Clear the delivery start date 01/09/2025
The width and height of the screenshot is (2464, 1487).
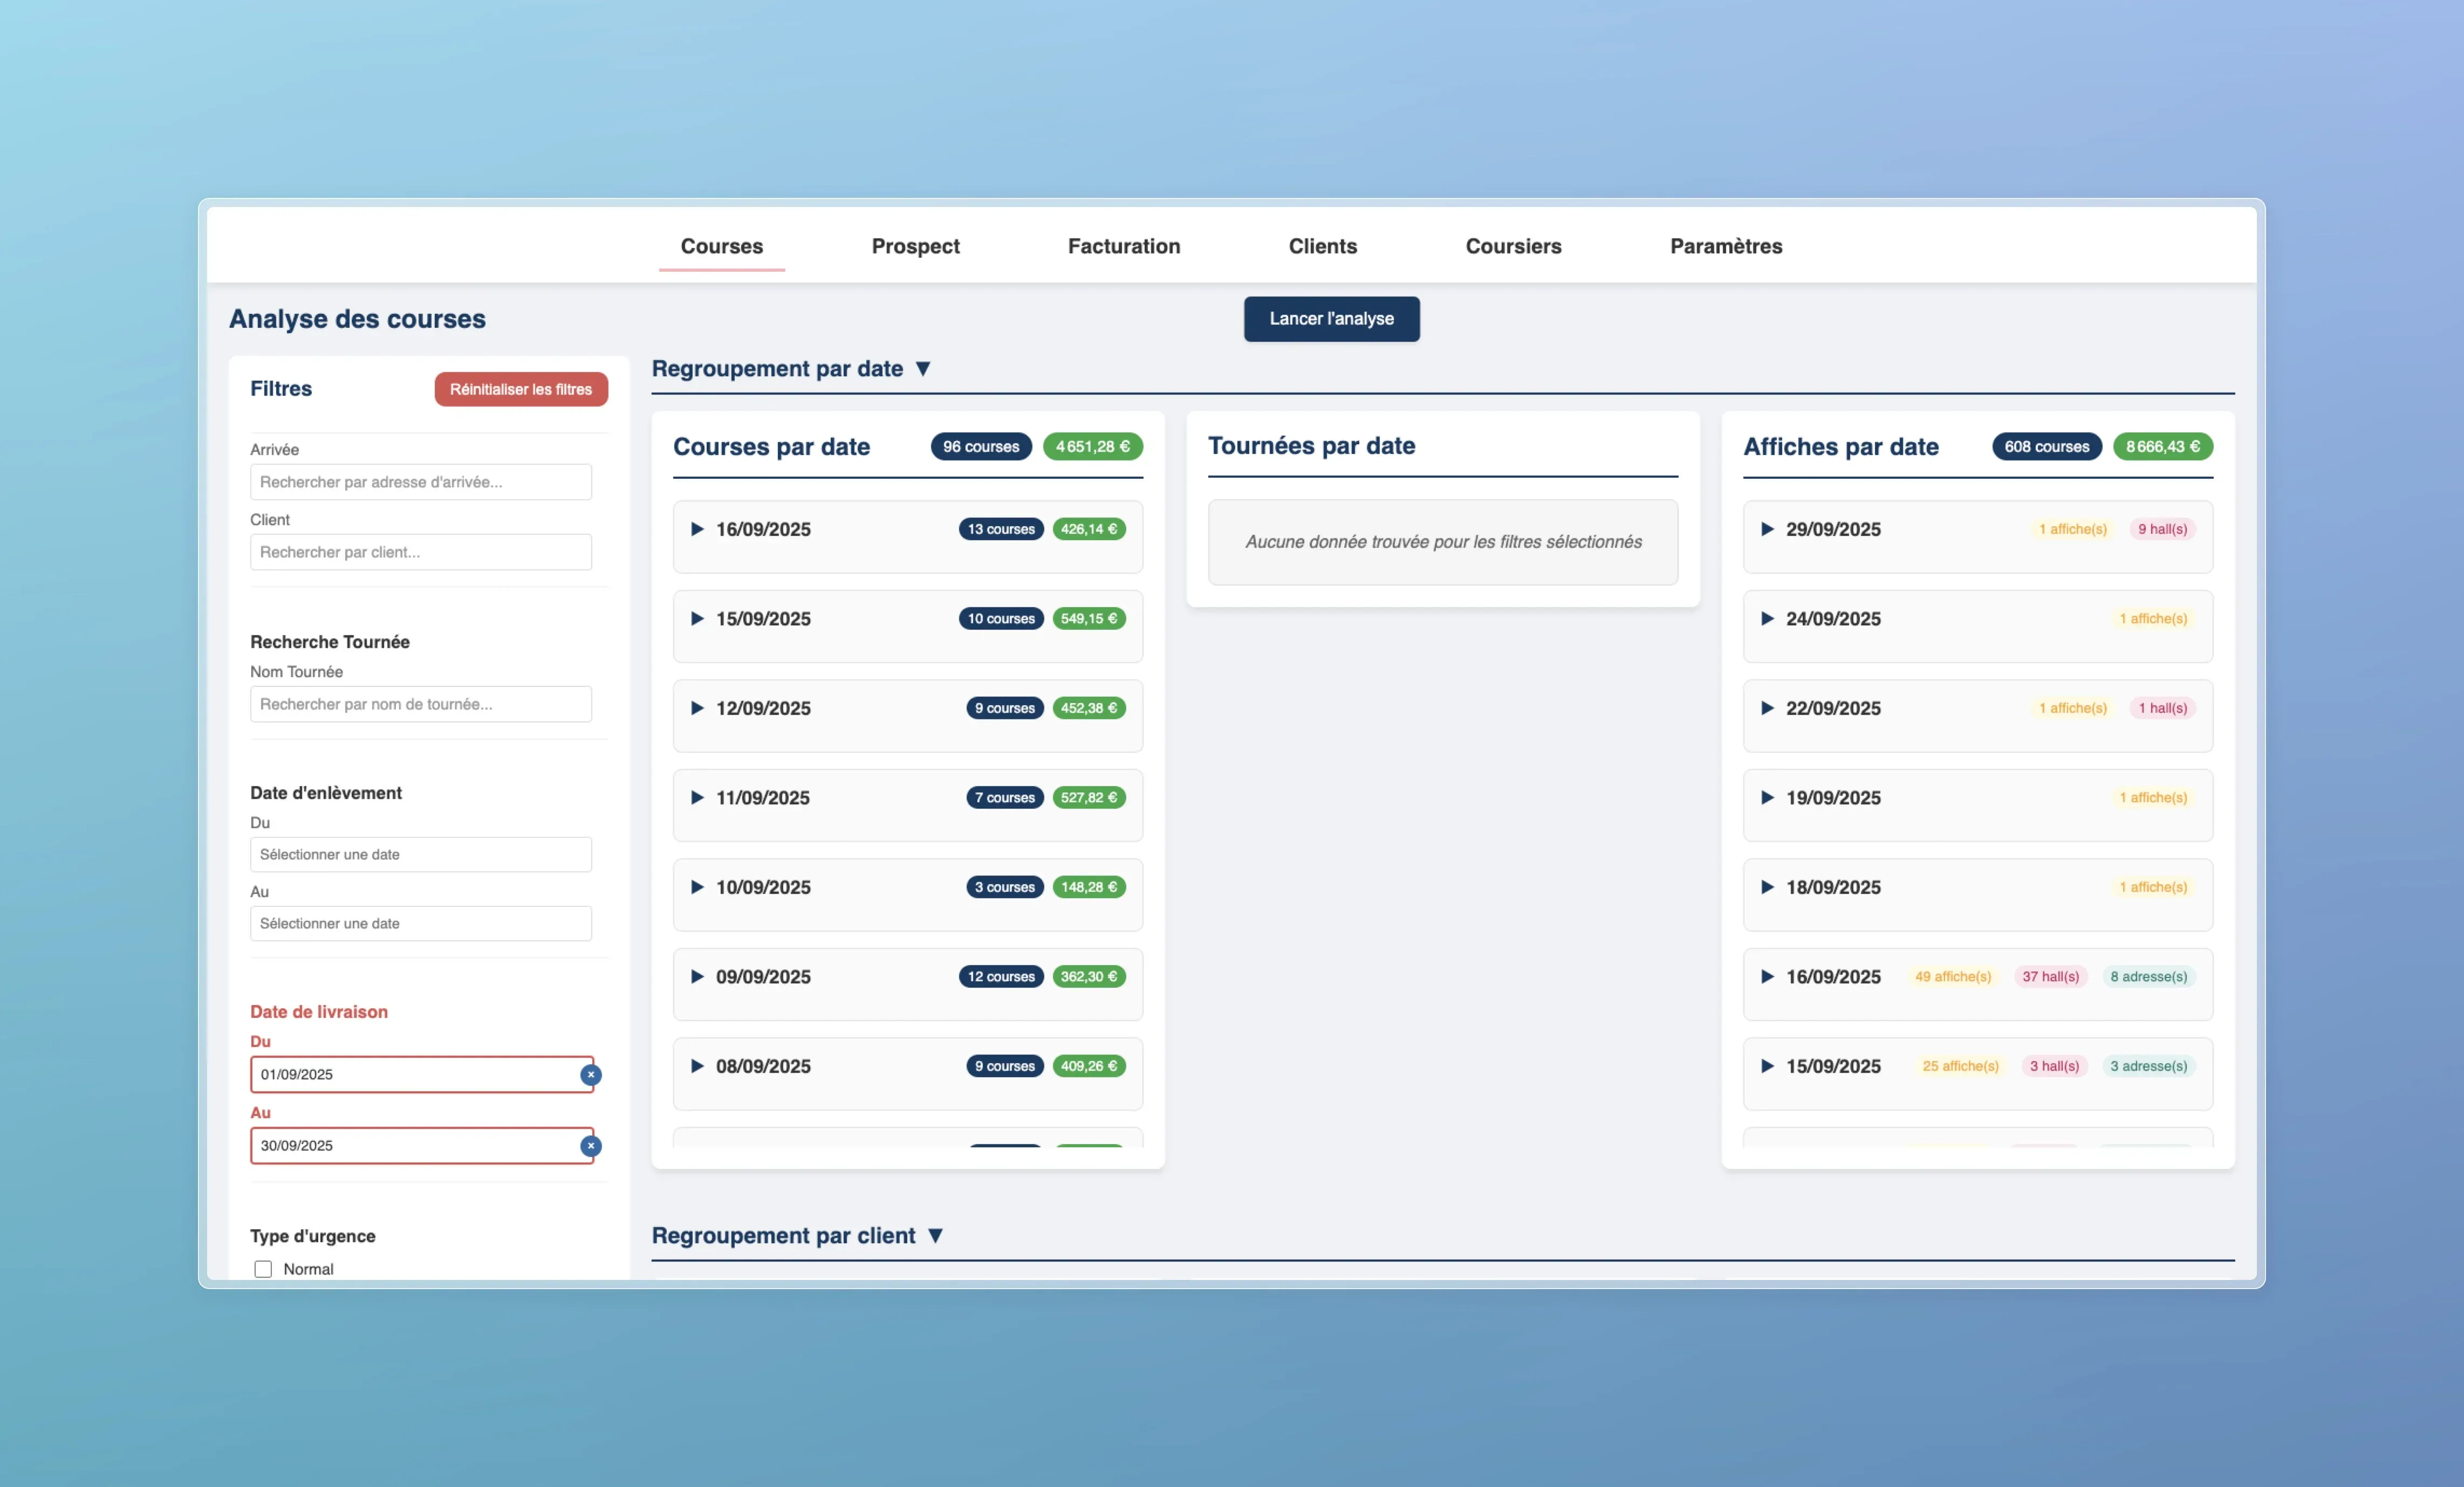591,1075
